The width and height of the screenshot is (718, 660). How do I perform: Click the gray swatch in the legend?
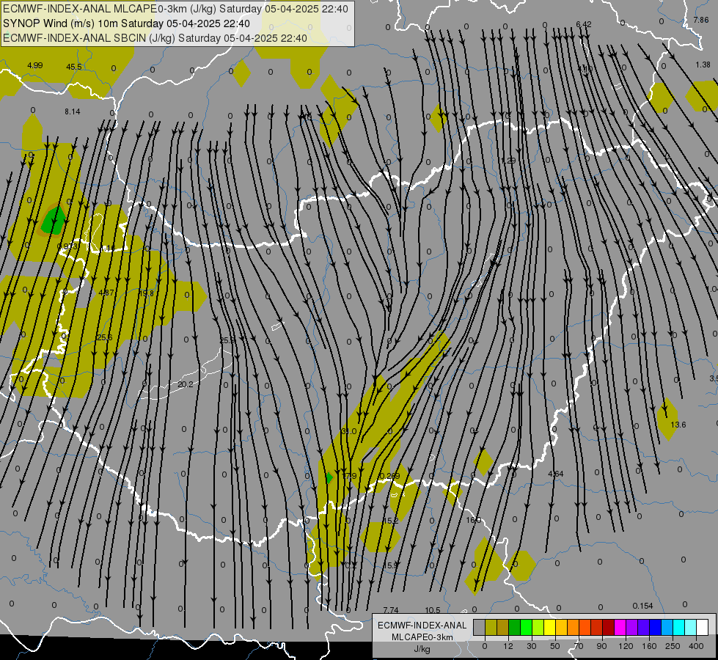[x=479, y=627]
